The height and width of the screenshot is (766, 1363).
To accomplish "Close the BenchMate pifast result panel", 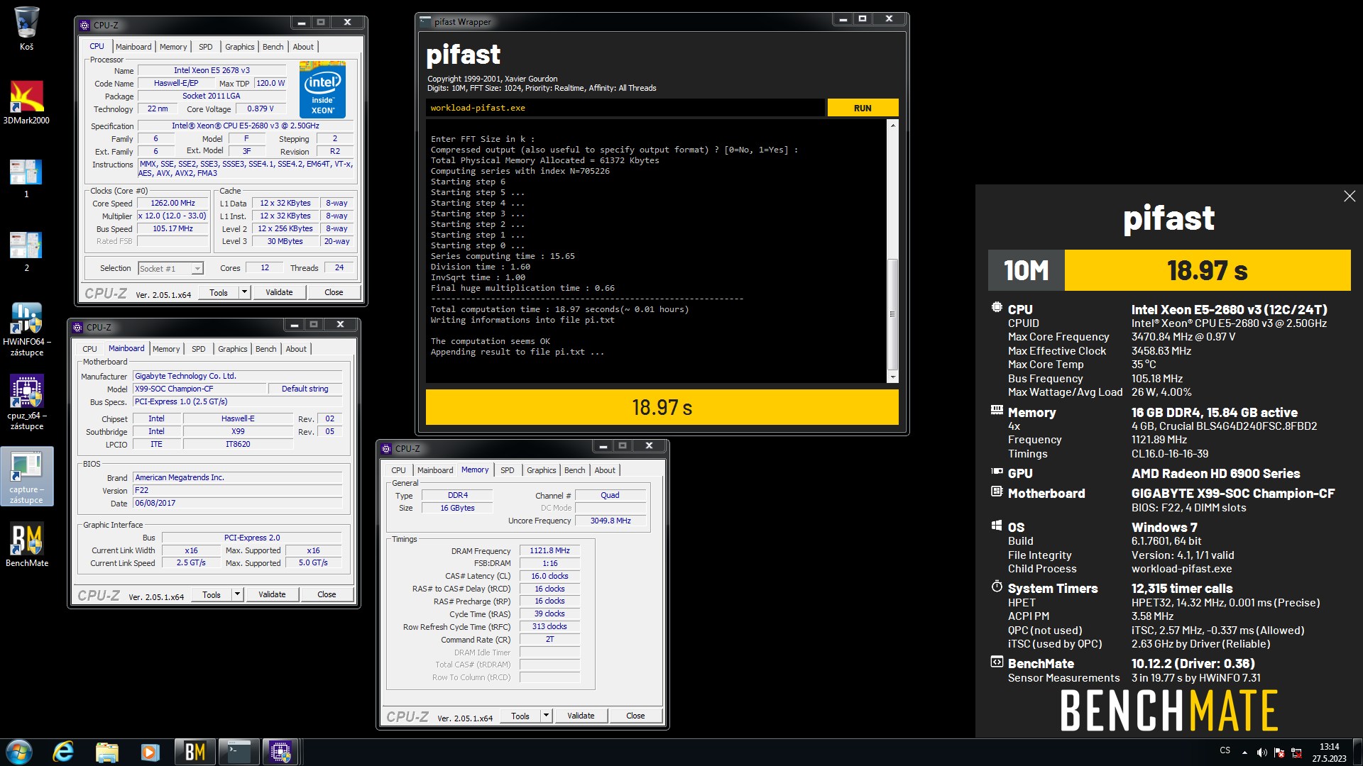I will pos(1350,196).
